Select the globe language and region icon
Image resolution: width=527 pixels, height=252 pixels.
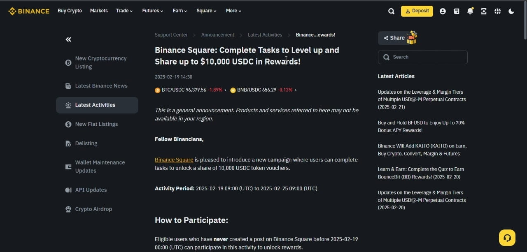pos(497,11)
